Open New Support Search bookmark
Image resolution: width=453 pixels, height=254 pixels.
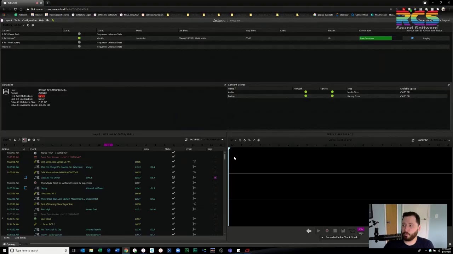coord(57,15)
